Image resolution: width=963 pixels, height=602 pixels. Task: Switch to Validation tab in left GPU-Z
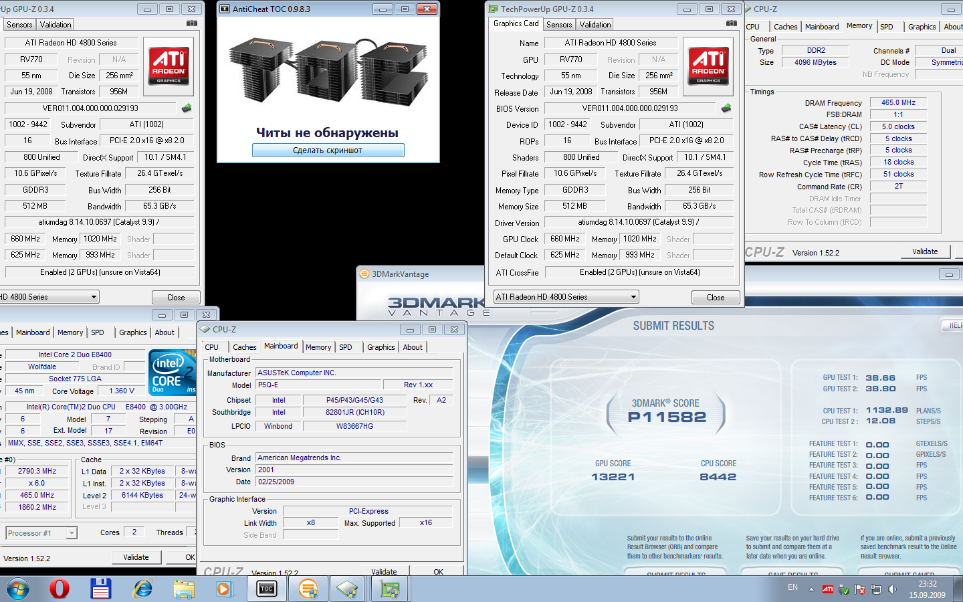[x=56, y=25]
